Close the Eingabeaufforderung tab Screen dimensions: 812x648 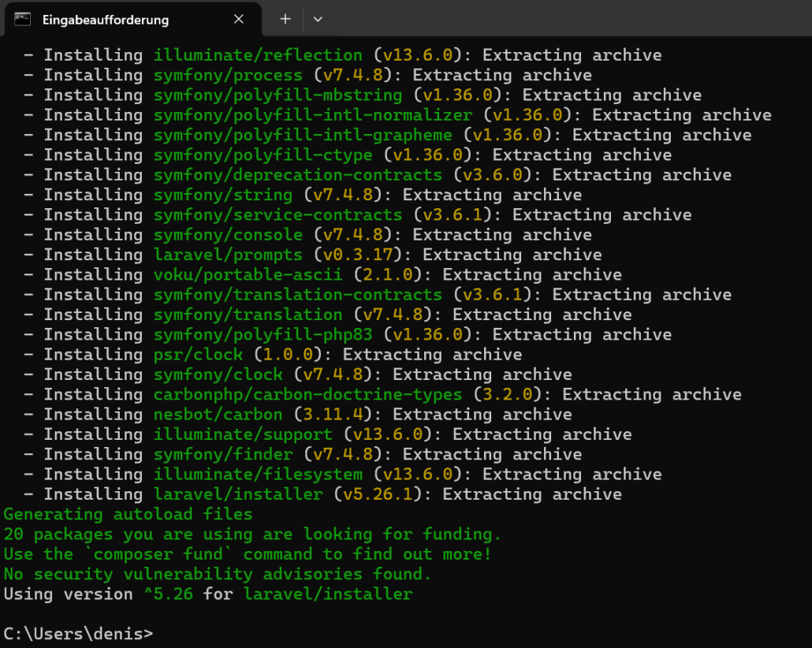click(239, 19)
